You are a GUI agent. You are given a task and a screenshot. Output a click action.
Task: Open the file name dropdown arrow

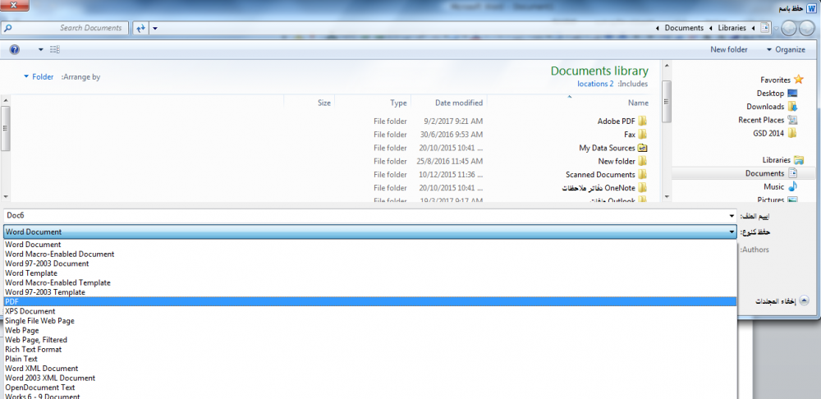click(732, 216)
